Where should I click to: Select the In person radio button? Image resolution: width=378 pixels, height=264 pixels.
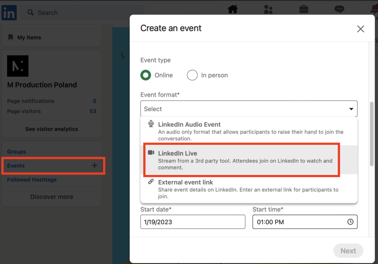point(192,75)
